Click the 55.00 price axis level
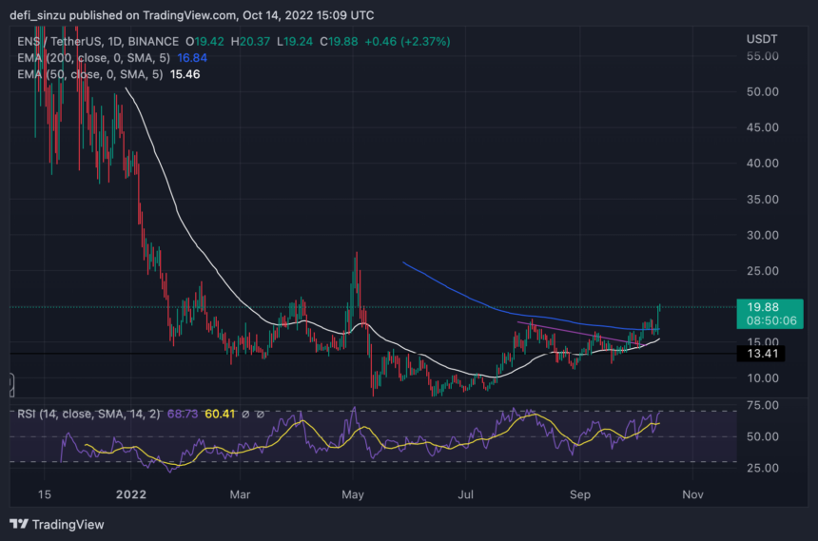 763,56
